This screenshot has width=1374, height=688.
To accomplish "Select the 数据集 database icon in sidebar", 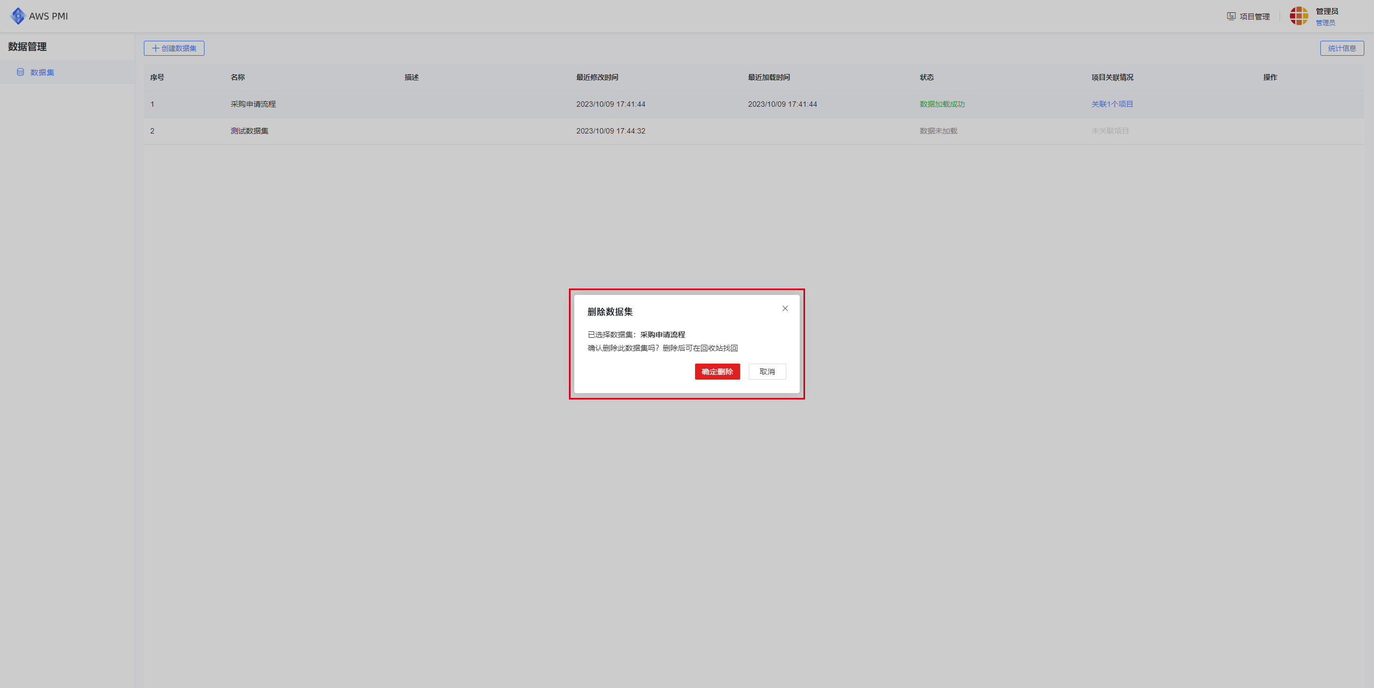I will 20,72.
